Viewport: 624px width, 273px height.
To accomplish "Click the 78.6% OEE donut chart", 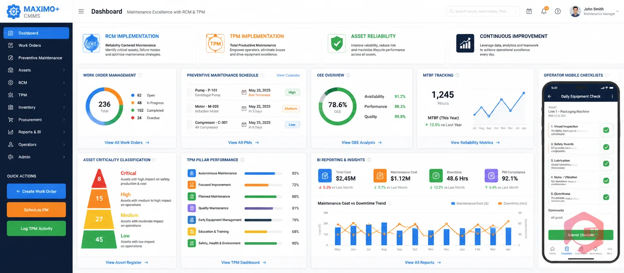I will pos(338,106).
